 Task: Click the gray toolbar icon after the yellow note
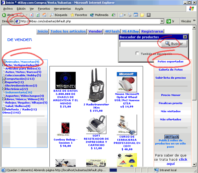tap(148, 15)
